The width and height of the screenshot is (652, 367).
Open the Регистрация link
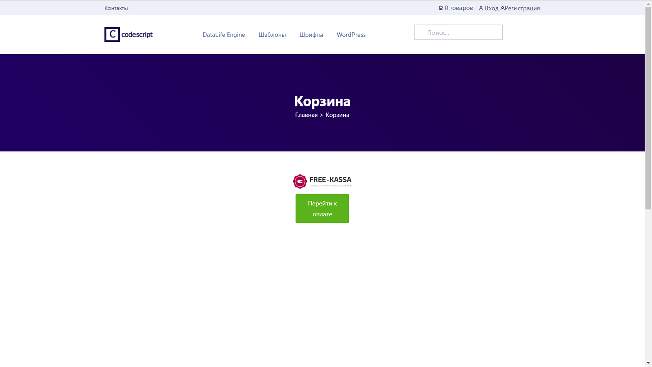click(x=523, y=8)
